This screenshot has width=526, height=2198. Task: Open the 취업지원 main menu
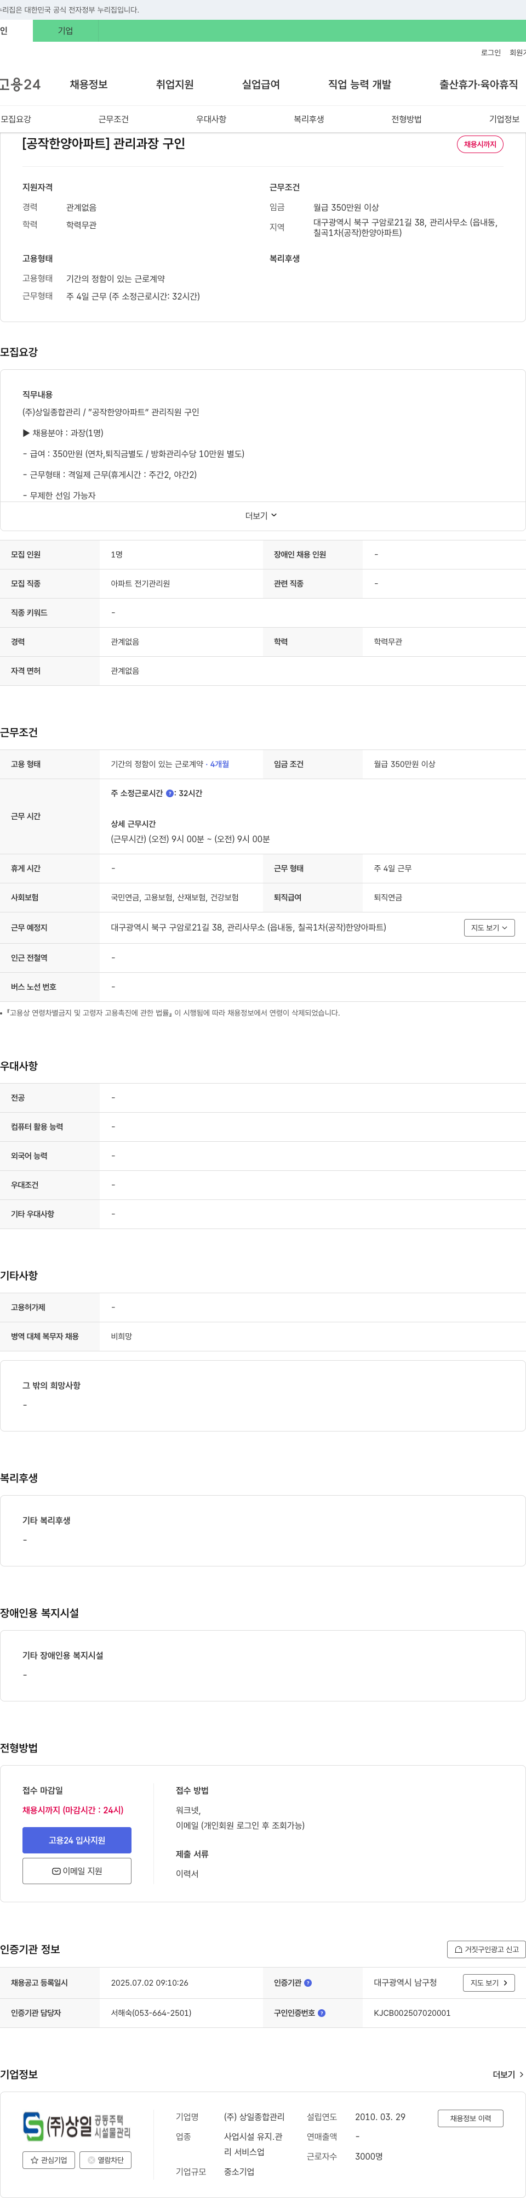[x=175, y=84]
